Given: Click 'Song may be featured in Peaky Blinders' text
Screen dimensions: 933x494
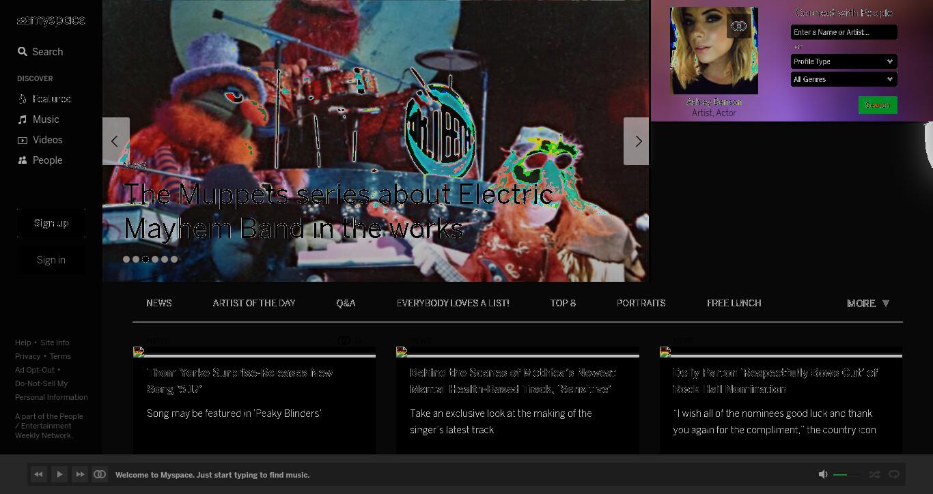Looking at the screenshot, I should pyautogui.click(x=234, y=413).
